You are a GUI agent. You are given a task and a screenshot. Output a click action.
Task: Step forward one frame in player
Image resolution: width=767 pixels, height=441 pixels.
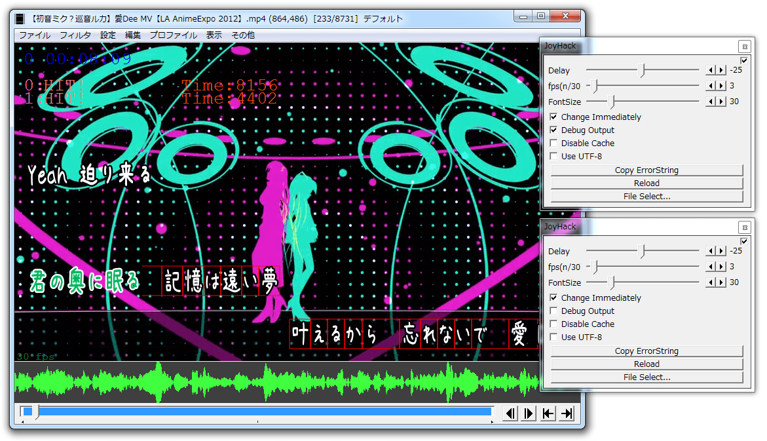click(529, 413)
